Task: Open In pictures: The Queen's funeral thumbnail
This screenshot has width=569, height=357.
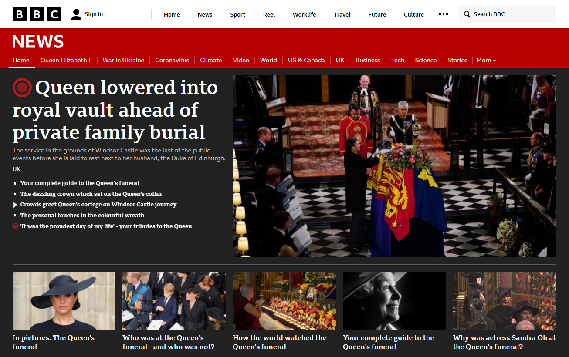Action: (x=64, y=300)
